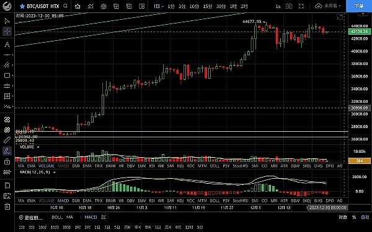Viewport: 372px width, 232px height.
Task: Click the fullscreen expand icon
Action: [x=301, y=6]
